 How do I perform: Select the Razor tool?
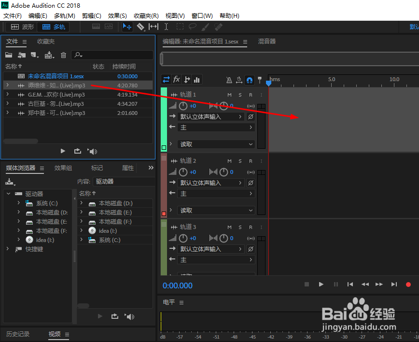tap(140, 27)
